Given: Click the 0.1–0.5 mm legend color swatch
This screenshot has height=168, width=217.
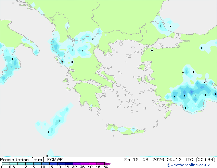Looking at the screenshot, I should pyautogui.click(x=6, y=164).
